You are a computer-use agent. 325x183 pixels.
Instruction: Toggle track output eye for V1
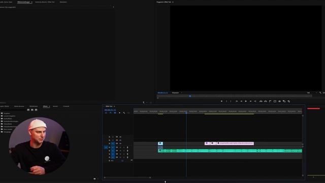(x=120, y=143)
